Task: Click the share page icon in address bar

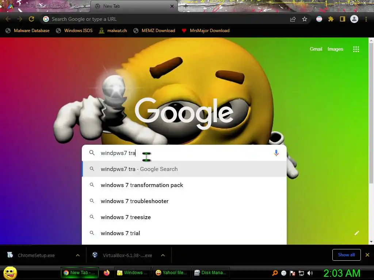Action: pos(293,19)
